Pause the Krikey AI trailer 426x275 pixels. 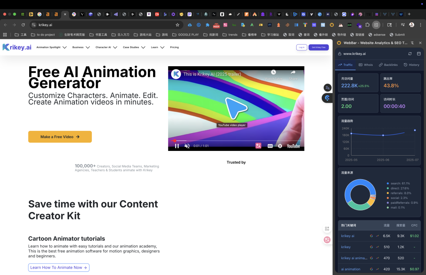click(x=177, y=146)
